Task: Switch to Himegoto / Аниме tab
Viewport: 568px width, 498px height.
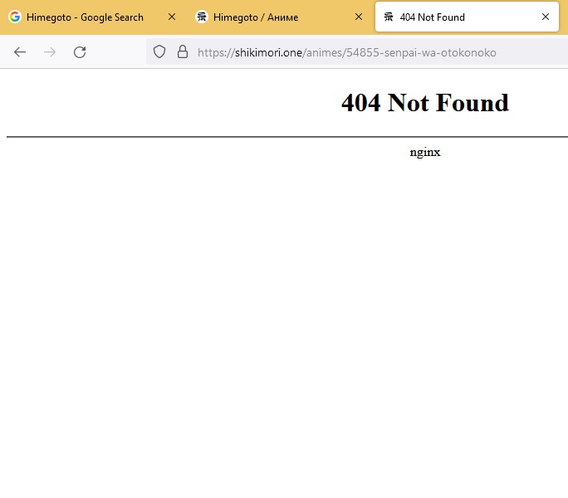Action: [x=279, y=17]
